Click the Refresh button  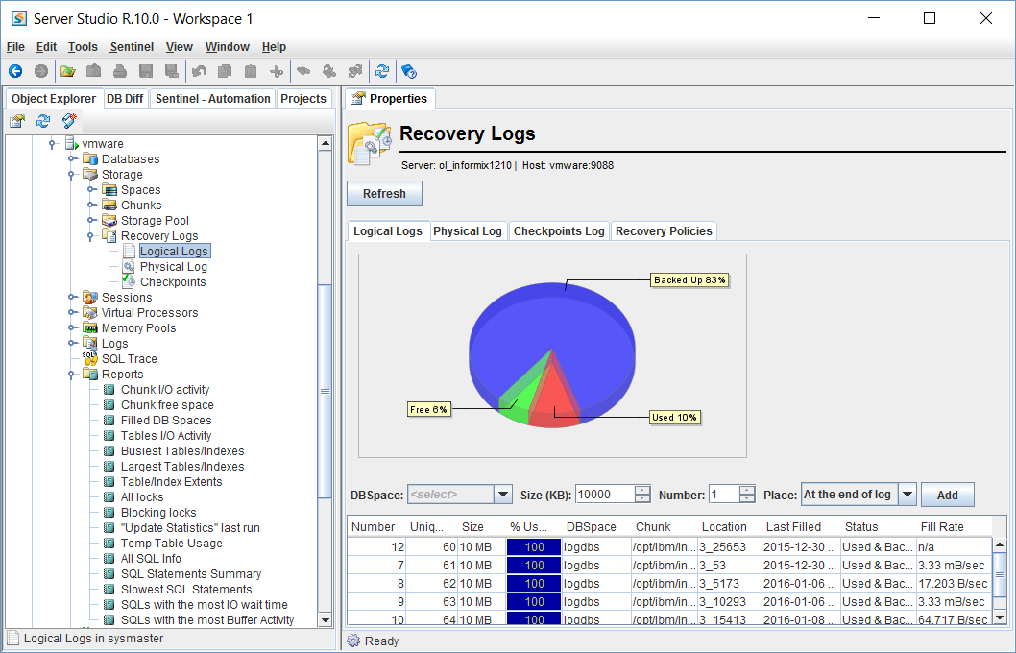384,194
